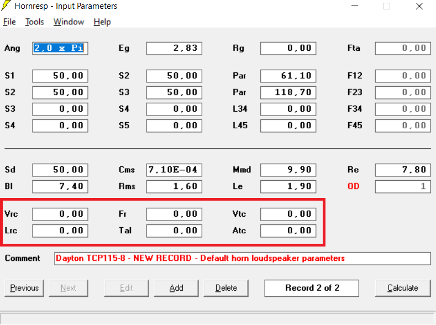Screen dimensions: 436x325
Task: Click the Hornresp lightning bolt title icon
Action: point(6,6)
